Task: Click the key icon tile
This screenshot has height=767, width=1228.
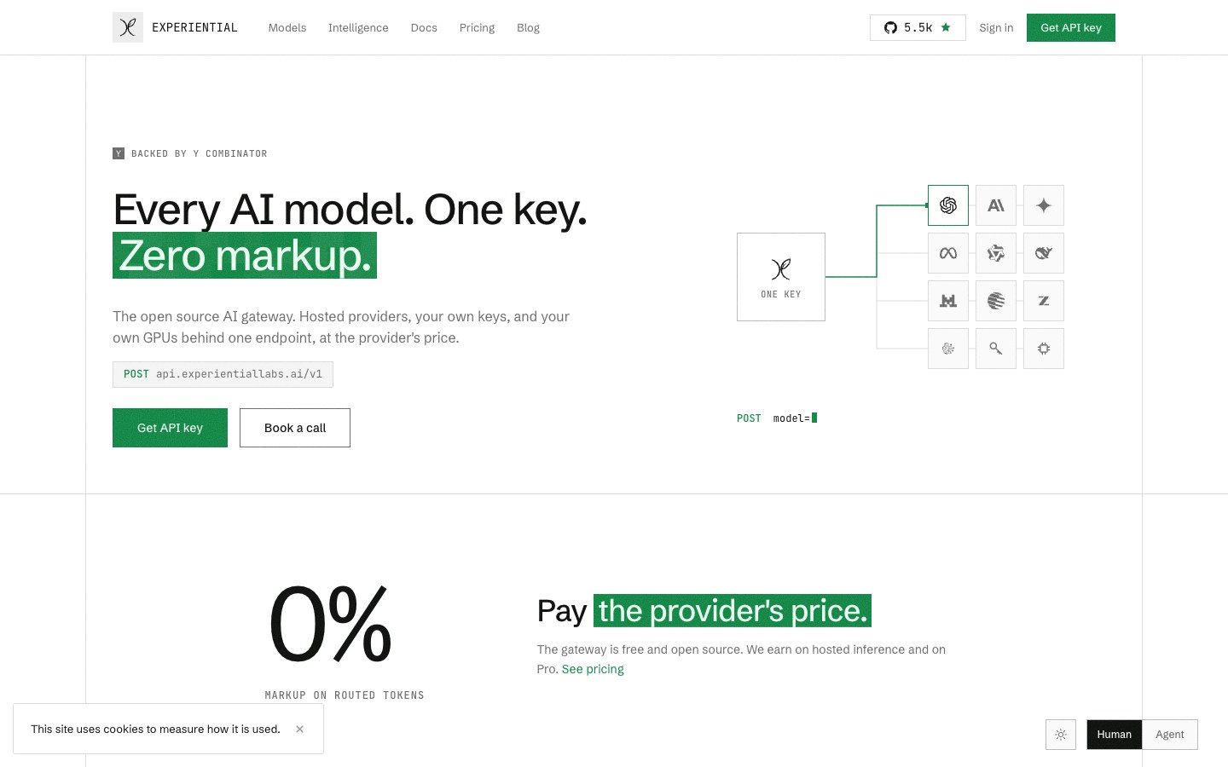Action: tap(996, 349)
